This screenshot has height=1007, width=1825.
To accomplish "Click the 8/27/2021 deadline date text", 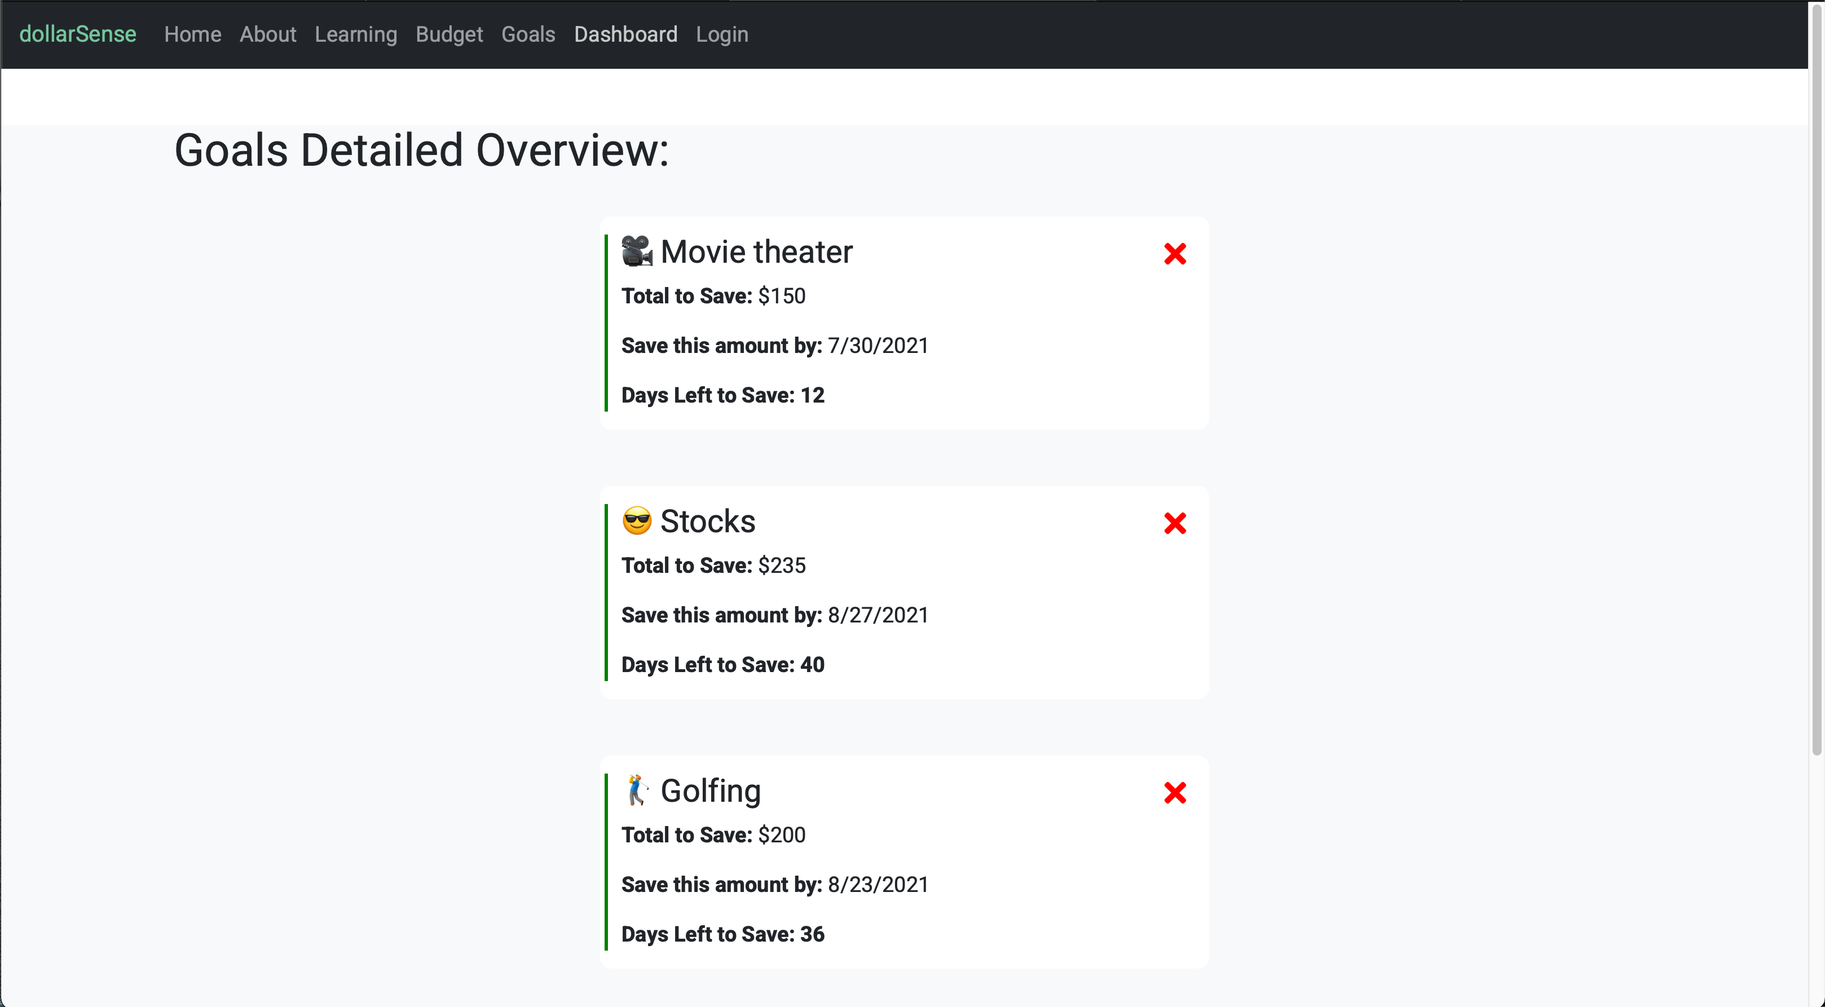I will coord(878,615).
